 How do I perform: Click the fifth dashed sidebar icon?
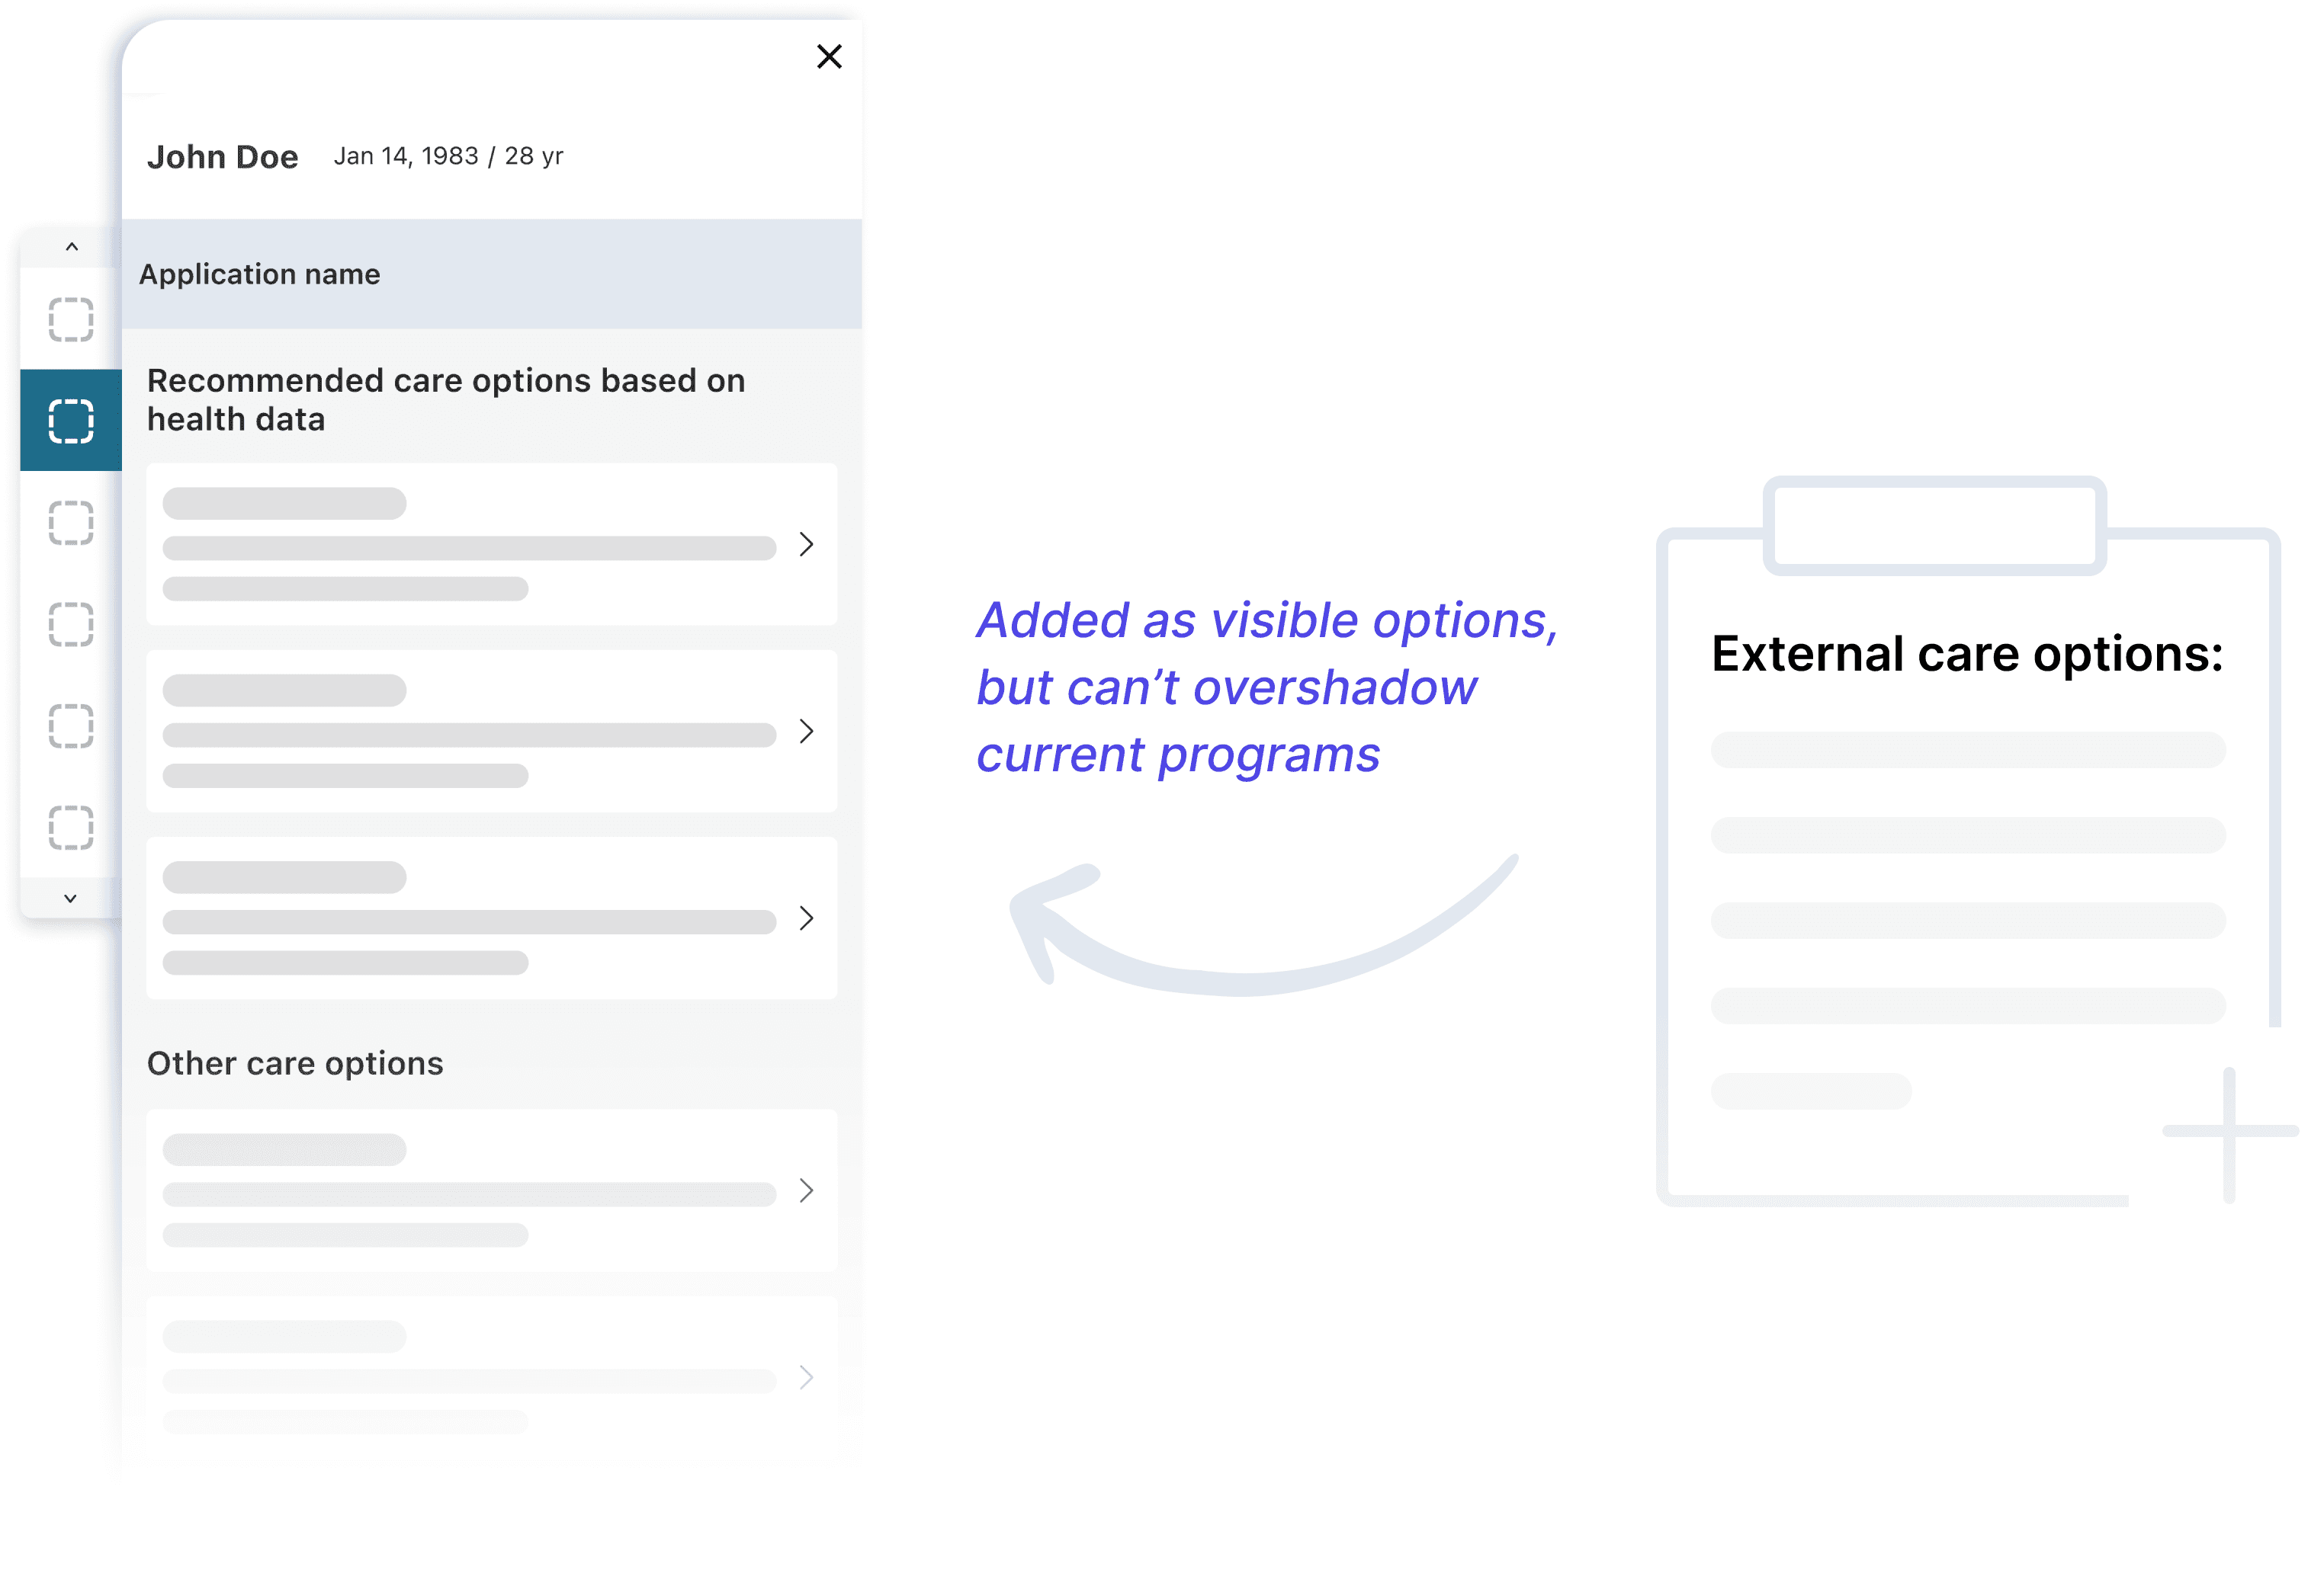pyautogui.click(x=71, y=726)
